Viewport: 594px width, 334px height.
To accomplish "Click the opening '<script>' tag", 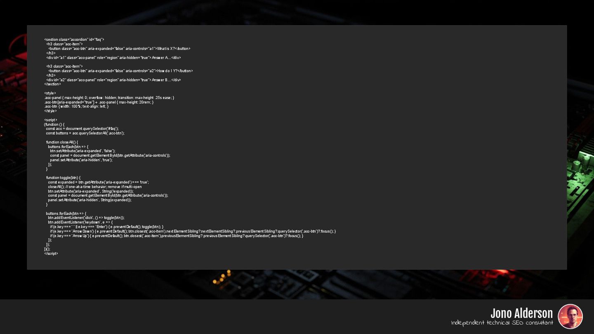I will tap(51, 120).
